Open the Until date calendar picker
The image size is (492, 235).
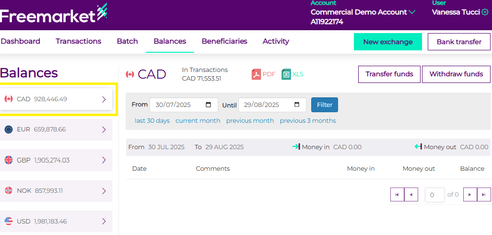297,105
